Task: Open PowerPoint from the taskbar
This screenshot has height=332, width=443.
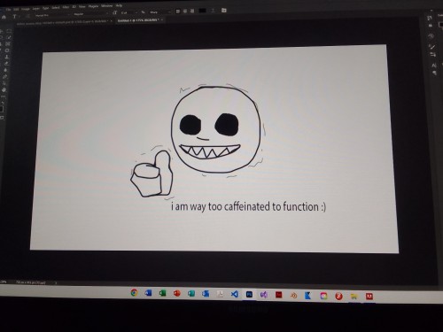Action: pyautogui.click(x=177, y=293)
